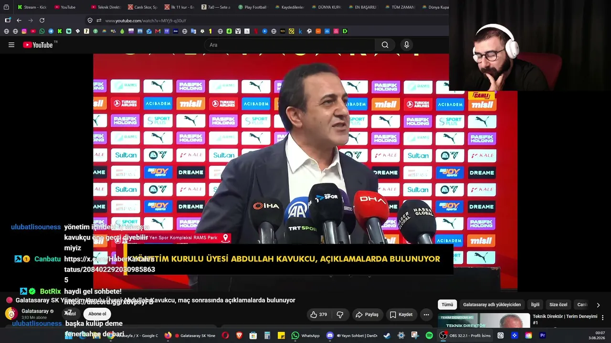Image resolution: width=611 pixels, height=343 pixels.
Task: Switch to the 'İlk 11 kur' tab
Action: 179,7
